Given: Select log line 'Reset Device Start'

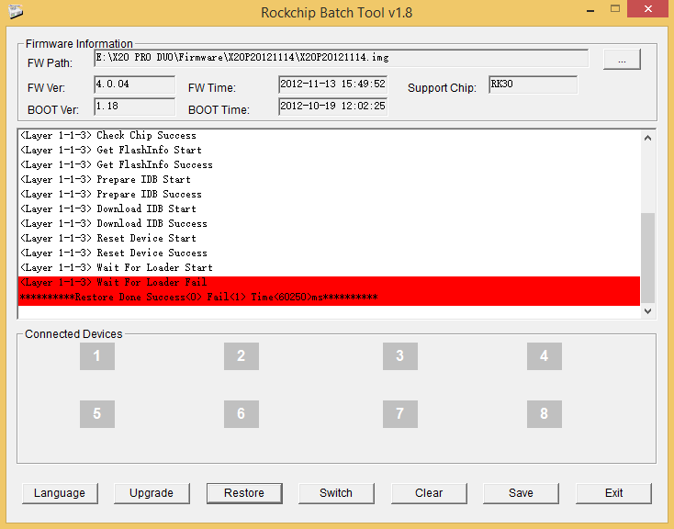Looking at the screenshot, I should click(x=330, y=238).
